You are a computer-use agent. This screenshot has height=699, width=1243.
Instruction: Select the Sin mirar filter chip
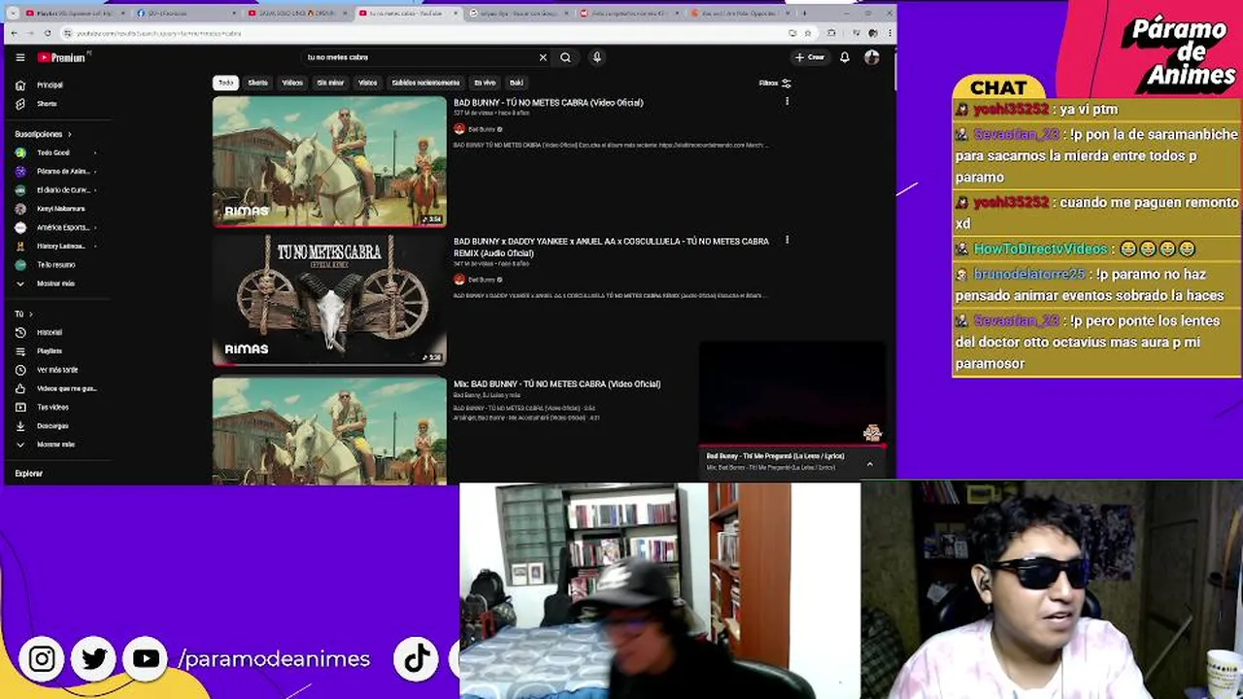coord(330,83)
